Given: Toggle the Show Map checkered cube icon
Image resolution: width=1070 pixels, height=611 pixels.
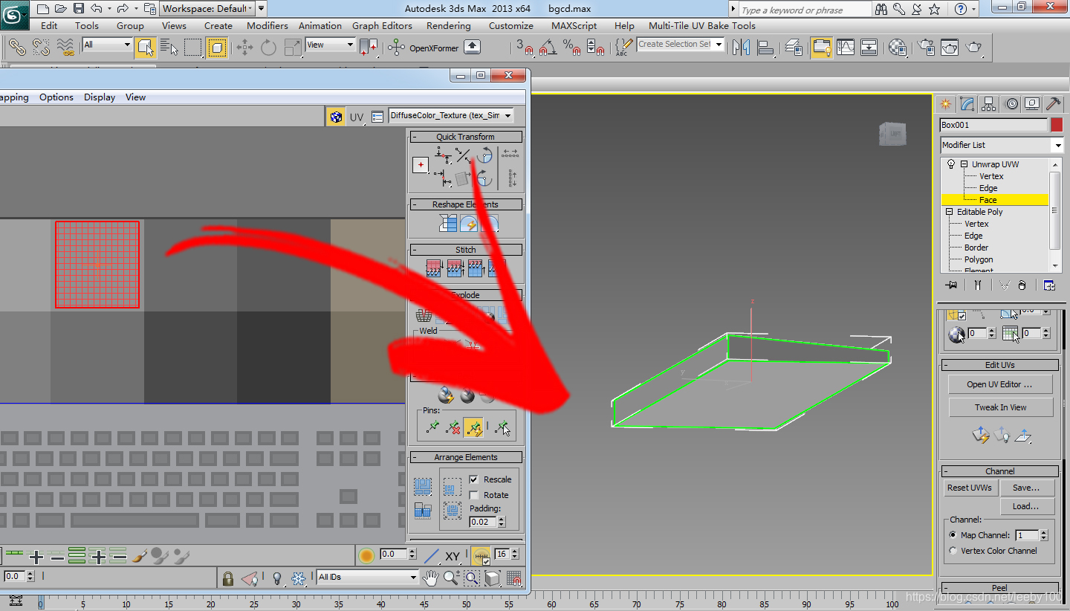Looking at the screenshot, I should (336, 117).
